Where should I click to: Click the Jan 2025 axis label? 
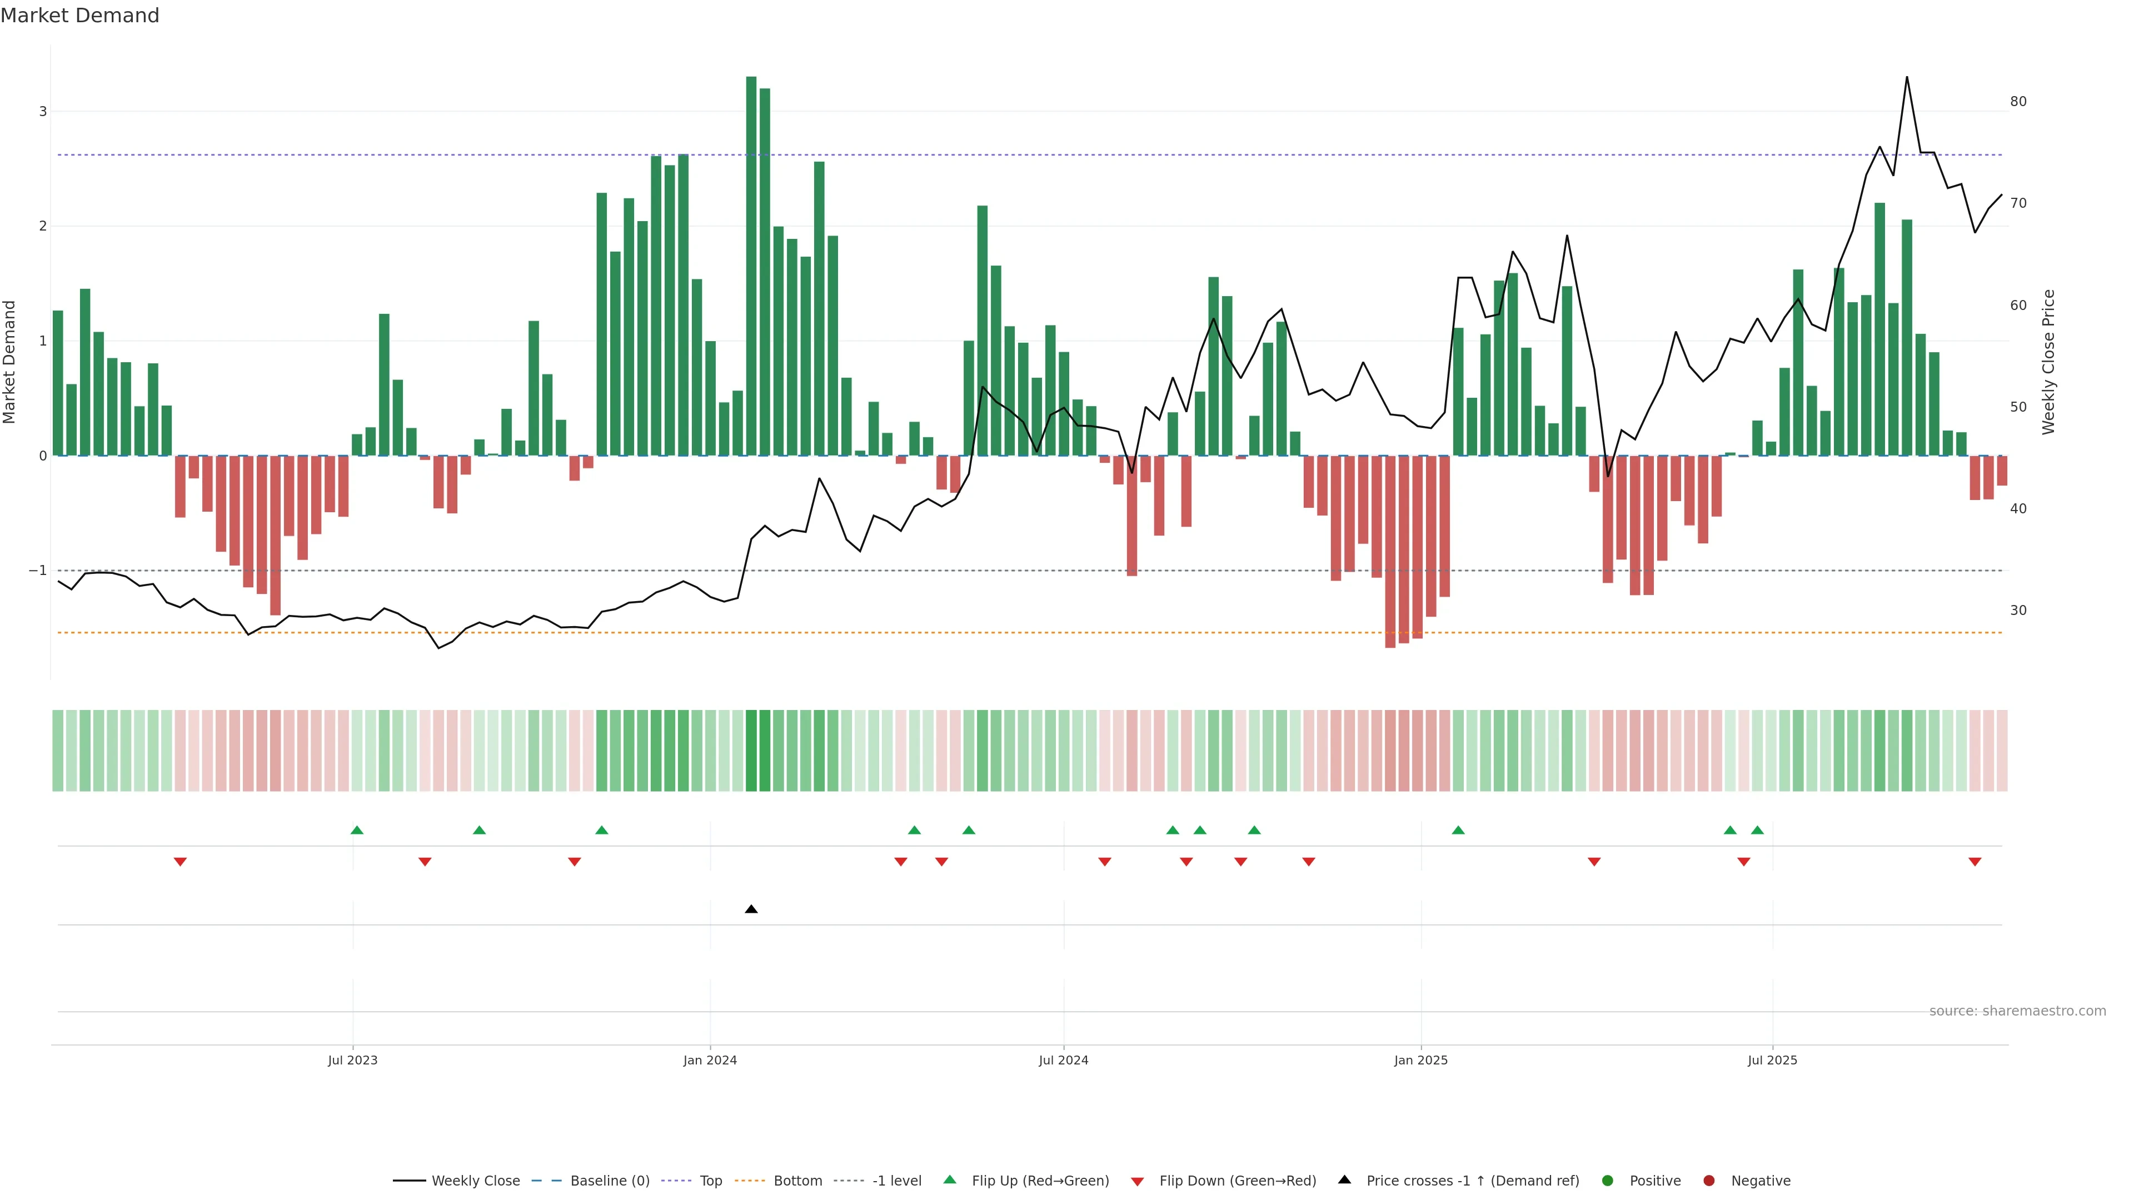1421,1060
